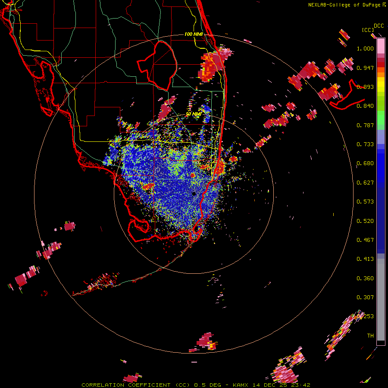Select the 0.947 scale value
The height and width of the screenshot is (388, 388).
[365, 68]
